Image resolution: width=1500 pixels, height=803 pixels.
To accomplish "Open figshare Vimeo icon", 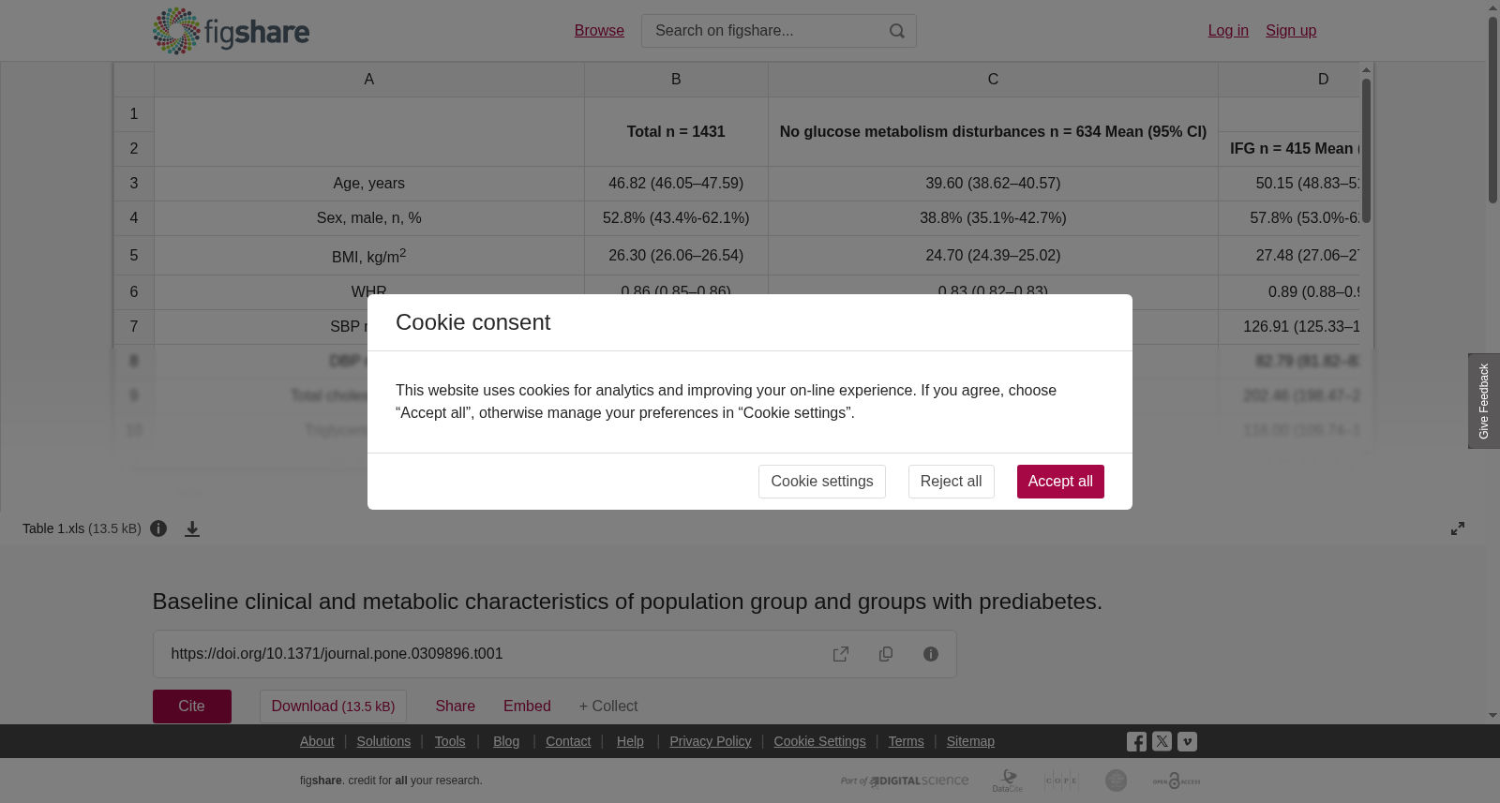I will click(1187, 741).
